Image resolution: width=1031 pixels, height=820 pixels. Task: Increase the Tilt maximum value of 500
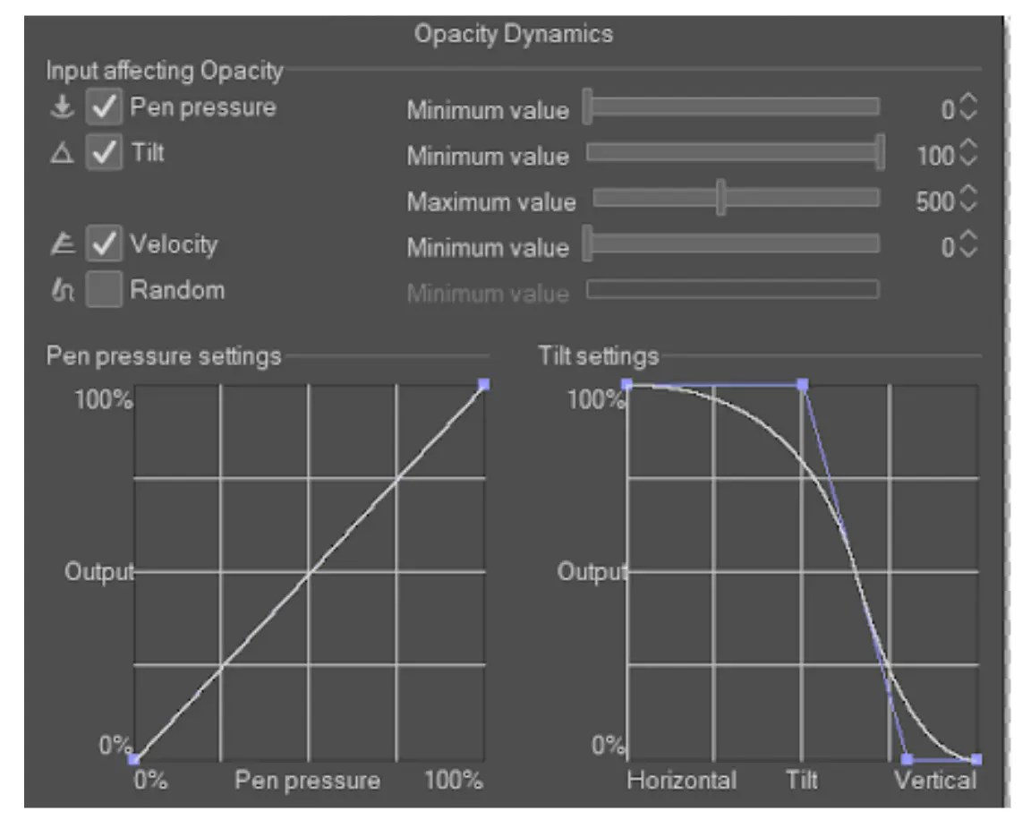coord(967,191)
